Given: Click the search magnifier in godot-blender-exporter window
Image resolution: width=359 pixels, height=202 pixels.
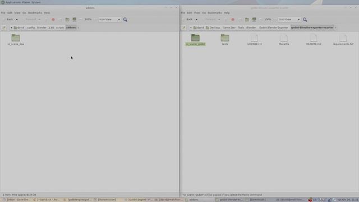Looking at the screenshot, I should click(305, 20).
